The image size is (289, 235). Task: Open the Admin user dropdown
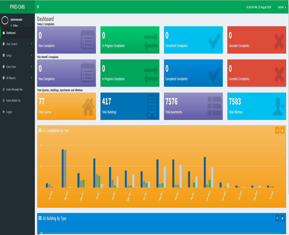282,7
